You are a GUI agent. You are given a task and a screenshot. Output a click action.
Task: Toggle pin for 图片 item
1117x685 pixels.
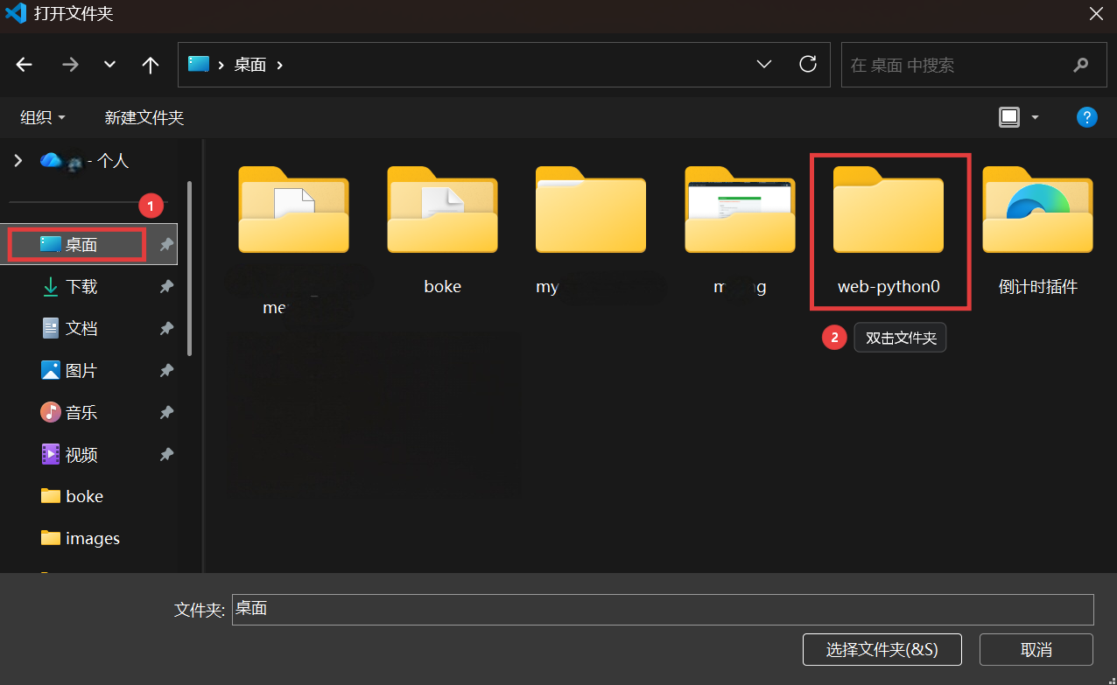point(166,371)
